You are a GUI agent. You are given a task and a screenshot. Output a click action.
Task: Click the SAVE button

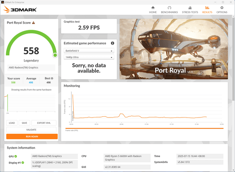point(25,123)
